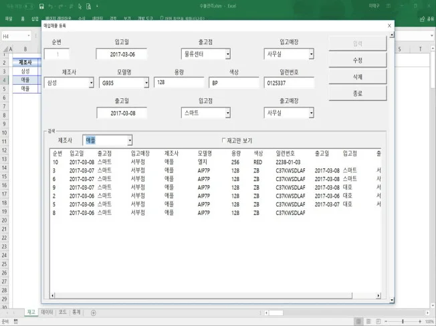Viewport: 436px width, 326px height.
Task: Click the 일련번호 field containing 0125337
Action: tap(288, 84)
